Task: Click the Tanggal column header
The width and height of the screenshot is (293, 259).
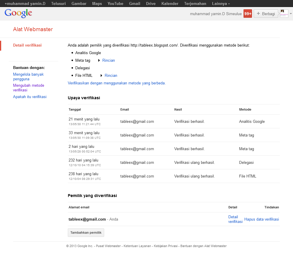Action: click(75, 109)
